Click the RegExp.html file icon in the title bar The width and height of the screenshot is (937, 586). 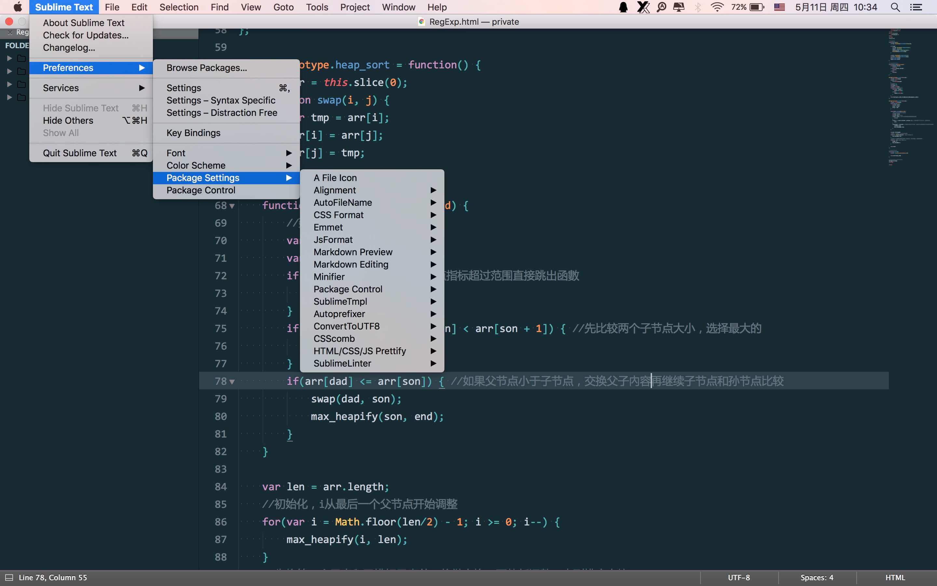(x=422, y=22)
